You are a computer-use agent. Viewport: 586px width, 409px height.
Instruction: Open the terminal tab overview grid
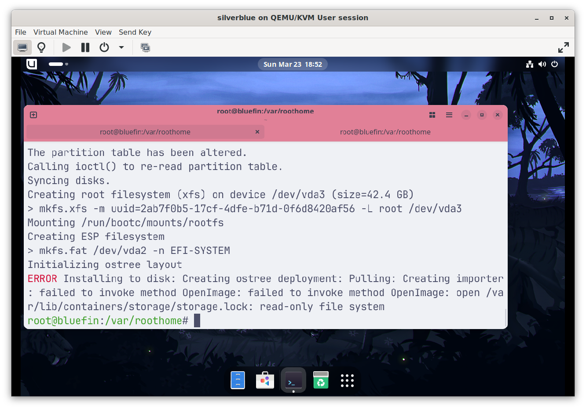click(432, 115)
